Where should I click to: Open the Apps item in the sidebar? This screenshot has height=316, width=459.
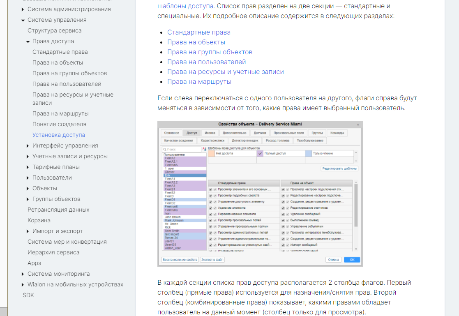pyautogui.click(x=34, y=263)
